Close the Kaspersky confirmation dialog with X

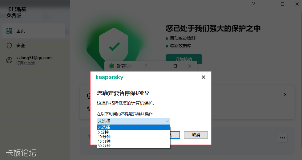click(203, 77)
